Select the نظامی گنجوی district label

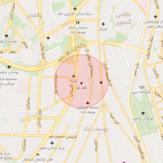coord(123,19)
